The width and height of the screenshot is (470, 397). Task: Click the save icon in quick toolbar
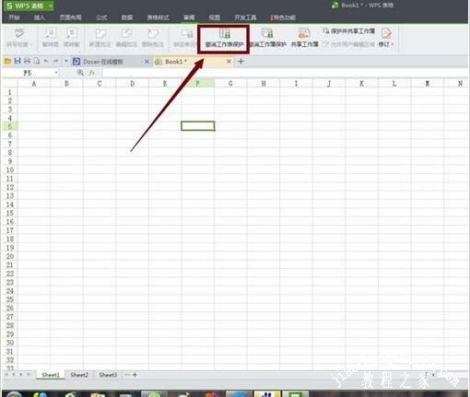click(x=18, y=61)
